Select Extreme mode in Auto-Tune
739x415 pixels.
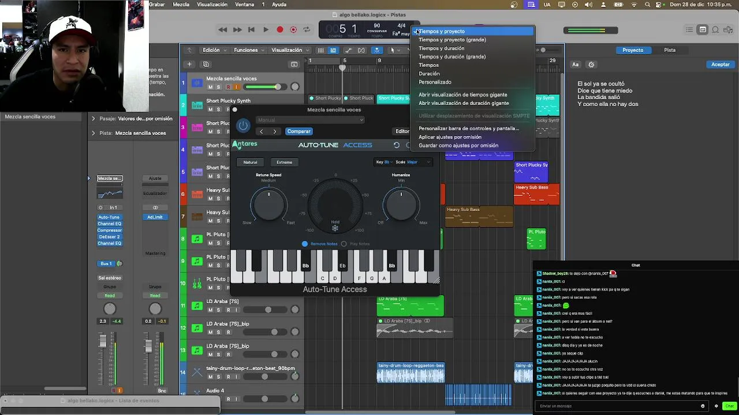click(x=284, y=162)
